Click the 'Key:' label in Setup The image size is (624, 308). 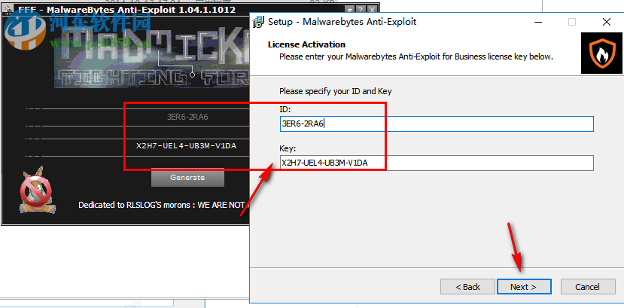pos(288,148)
